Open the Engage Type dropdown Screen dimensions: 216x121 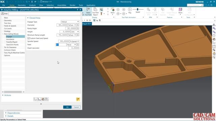(70, 22)
